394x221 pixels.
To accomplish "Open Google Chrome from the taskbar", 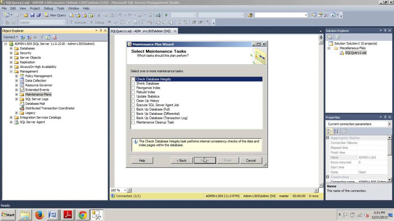I will click(x=82, y=215).
